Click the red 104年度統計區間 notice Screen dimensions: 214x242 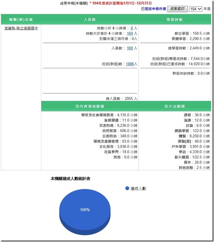[121, 3]
